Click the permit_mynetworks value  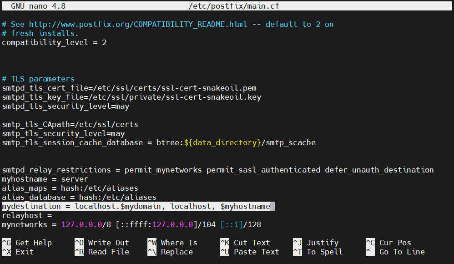click(163, 170)
